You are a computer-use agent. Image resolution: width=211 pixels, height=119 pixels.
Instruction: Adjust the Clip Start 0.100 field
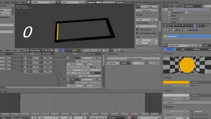point(146,40)
